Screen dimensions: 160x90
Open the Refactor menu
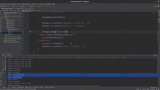point(29,4)
